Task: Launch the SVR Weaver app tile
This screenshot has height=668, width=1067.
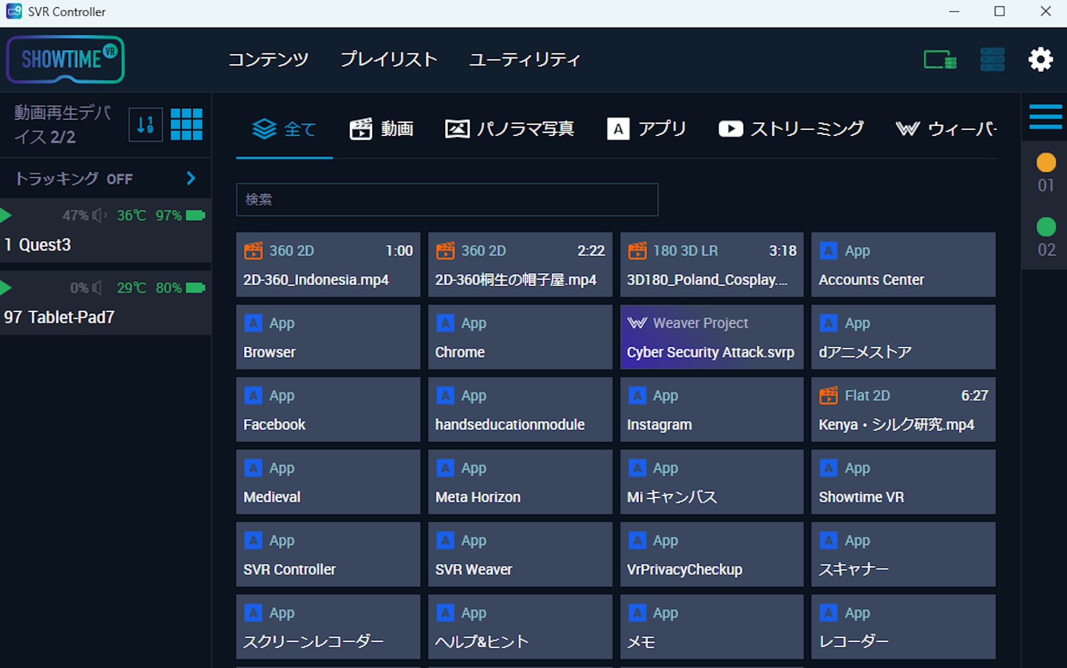Action: coord(520,554)
